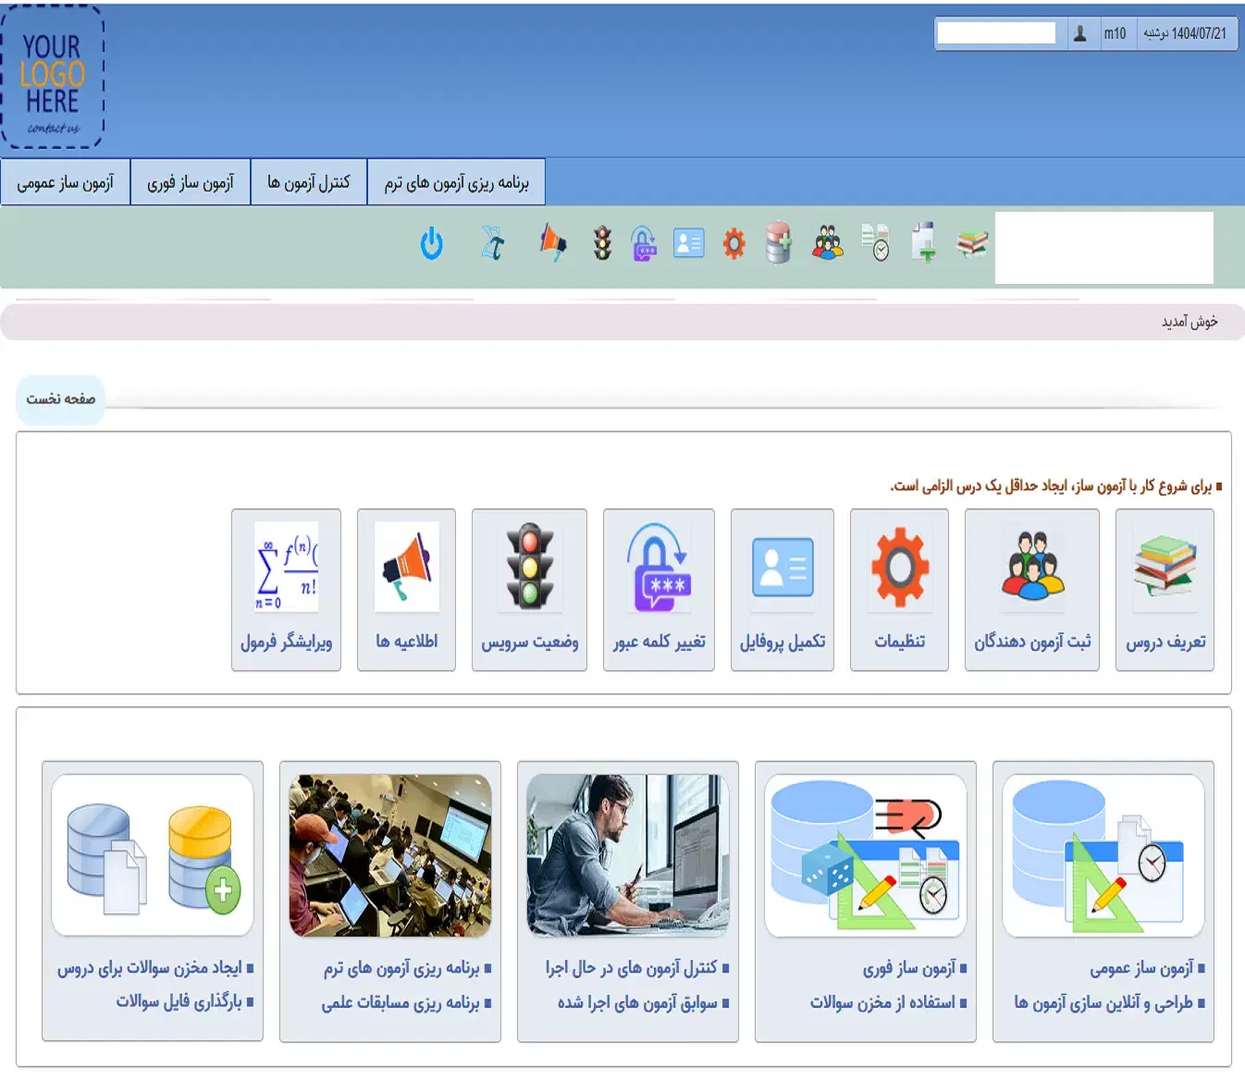Viewport: 1245px width, 1079px height.
Task: Click the database-plus question bank toolbar icon
Action: point(779,243)
